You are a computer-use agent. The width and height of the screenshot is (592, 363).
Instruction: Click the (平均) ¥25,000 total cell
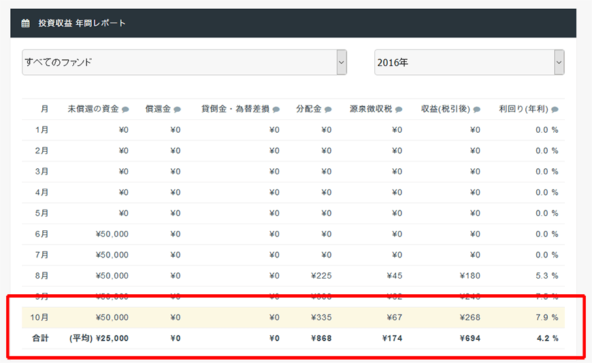coord(99,338)
